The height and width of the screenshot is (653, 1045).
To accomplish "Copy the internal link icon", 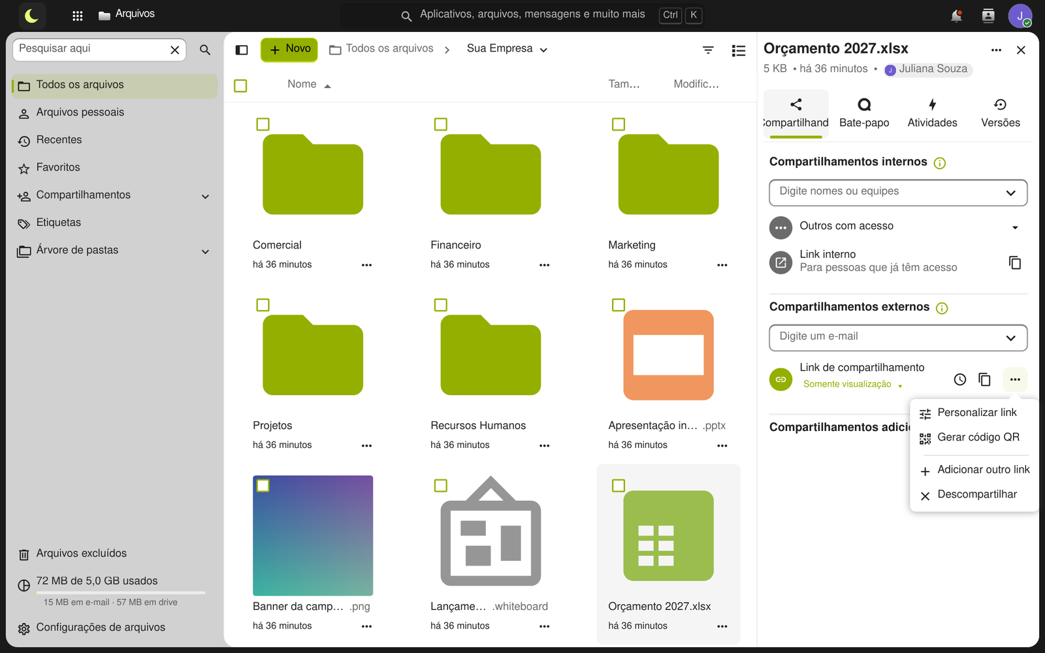I will [1015, 262].
